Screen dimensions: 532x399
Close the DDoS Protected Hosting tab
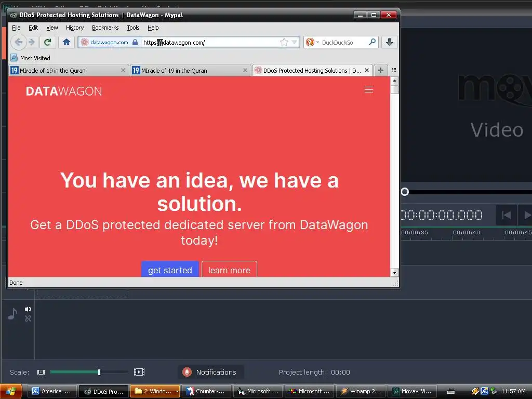coord(367,70)
